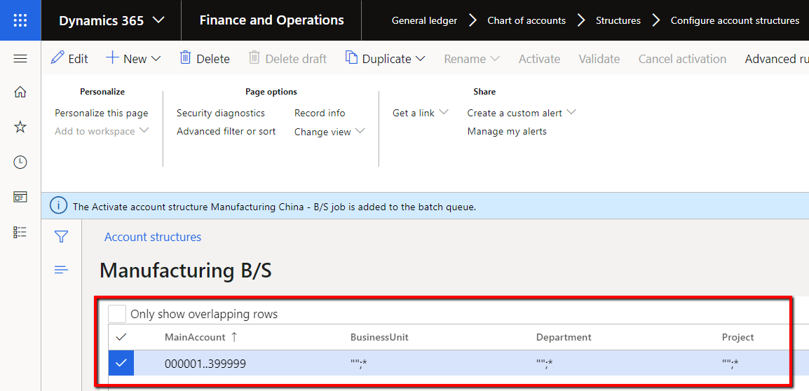Show the list pane lines icon

[62, 270]
